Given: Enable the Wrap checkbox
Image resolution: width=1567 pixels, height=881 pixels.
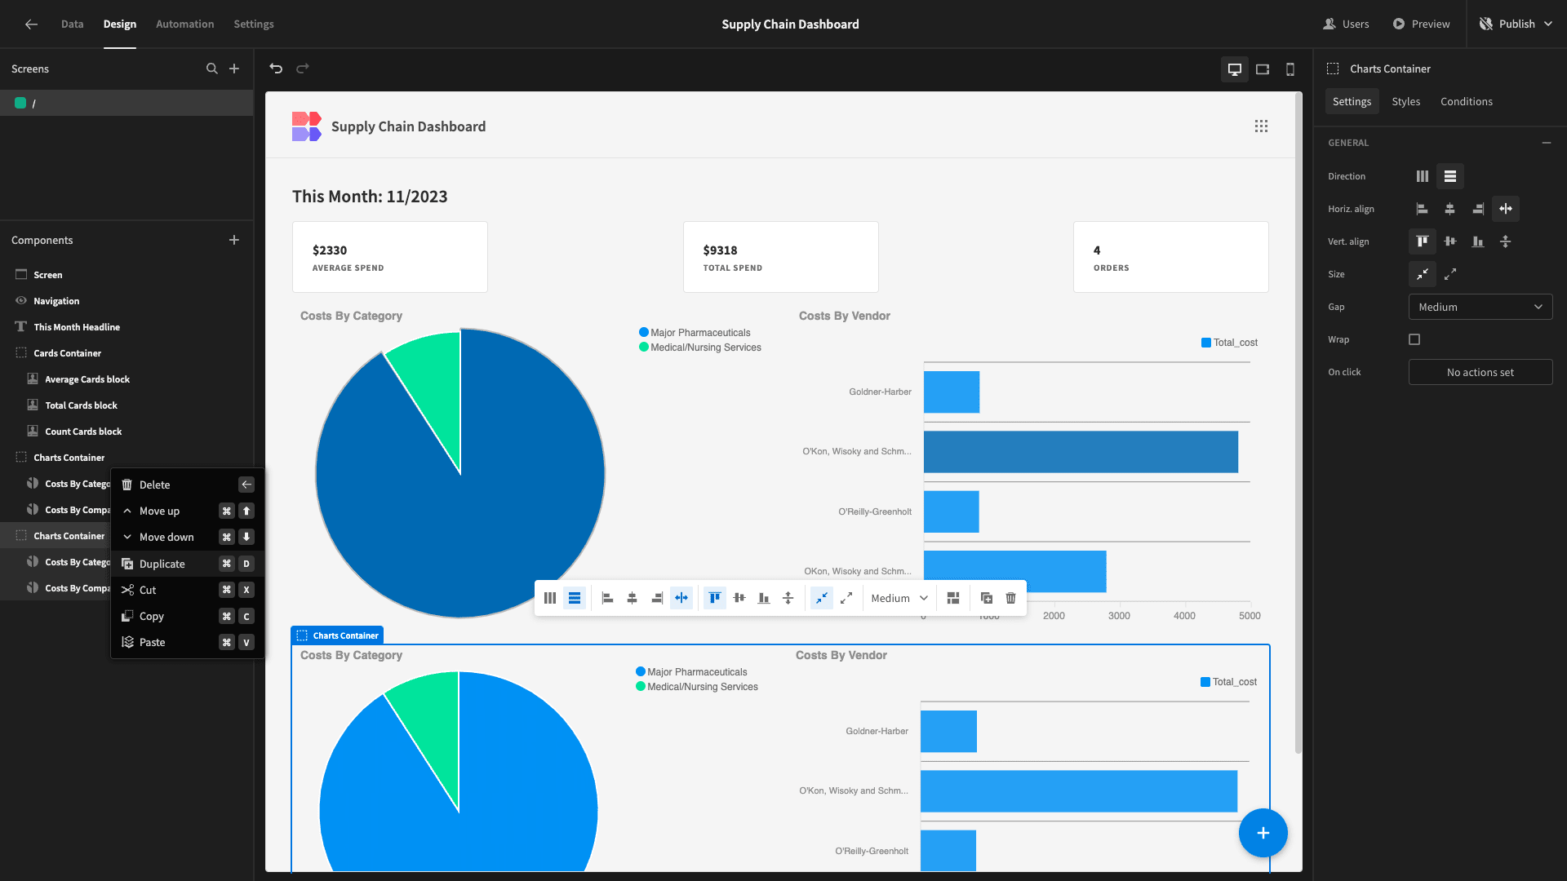Looking at the screenshot, I should tap(1414, 339).
